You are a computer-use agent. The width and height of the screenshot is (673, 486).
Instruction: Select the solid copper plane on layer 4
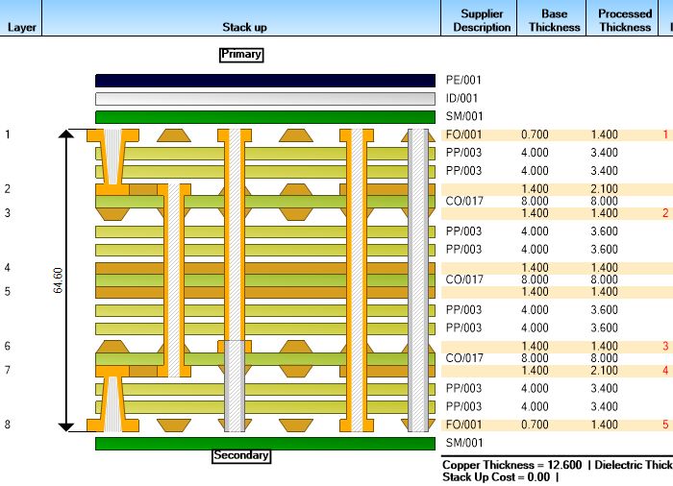coord(265,269)
